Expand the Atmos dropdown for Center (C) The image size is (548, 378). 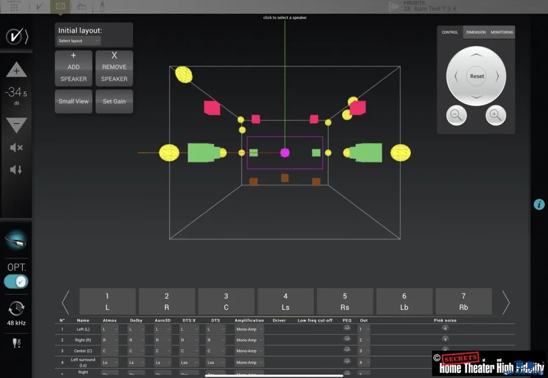pos(110,351)
